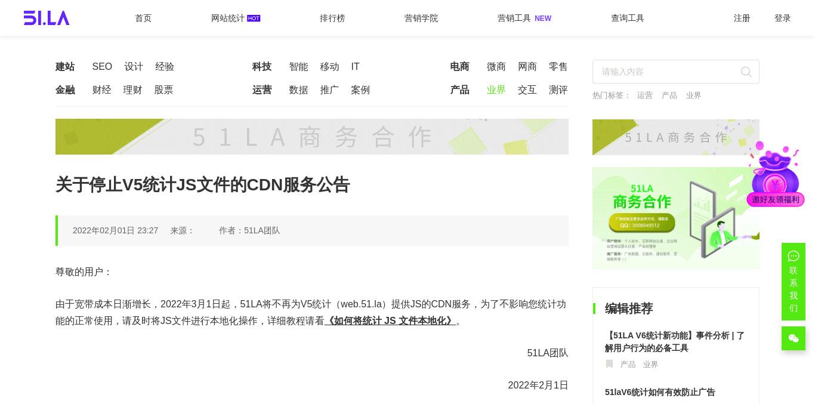The height and width of the screenshot is (404, 815).
Task: Select the 理财 subcategory
Action: [133, 90]
